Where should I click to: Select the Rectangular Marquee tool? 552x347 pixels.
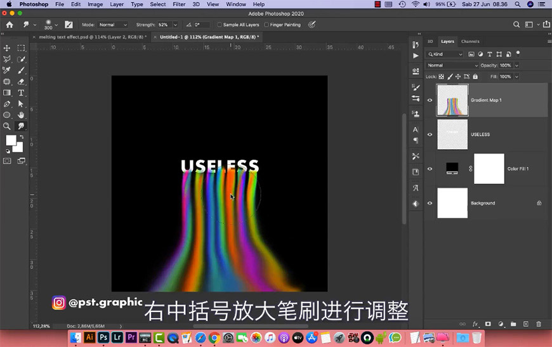click(x=21, y=48)
